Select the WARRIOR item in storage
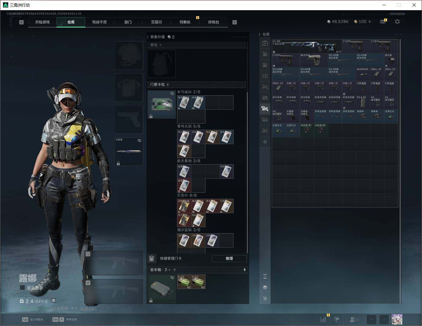The width and height of the screenshot is (422, 326). [x=363, y=74]
